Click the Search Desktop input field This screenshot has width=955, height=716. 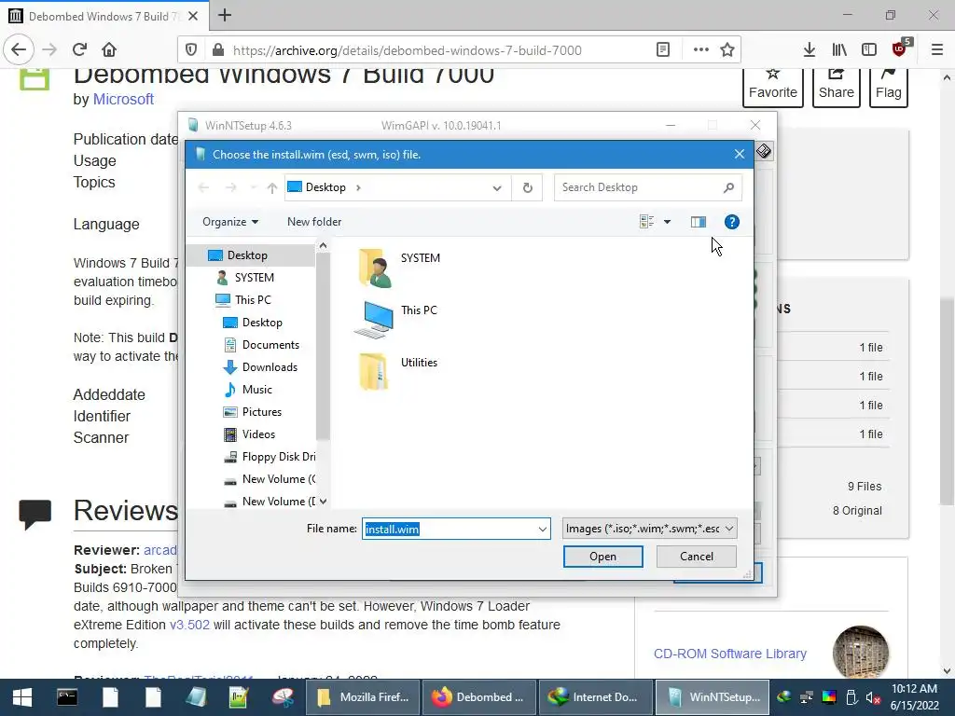tap(640, 187)
